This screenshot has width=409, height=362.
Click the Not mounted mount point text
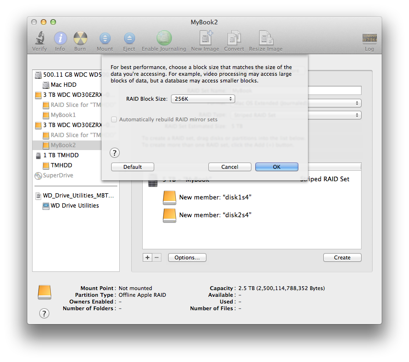[x=135, y=288]
